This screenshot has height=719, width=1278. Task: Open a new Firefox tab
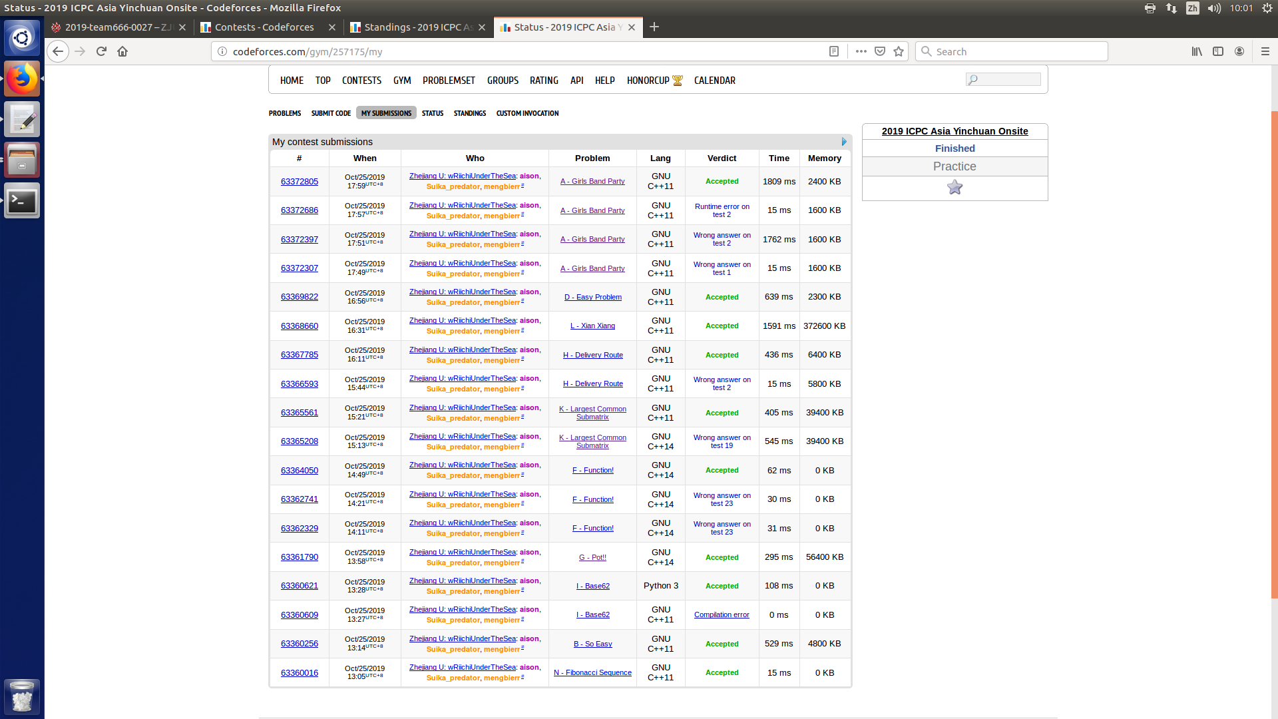coord(654,27)
